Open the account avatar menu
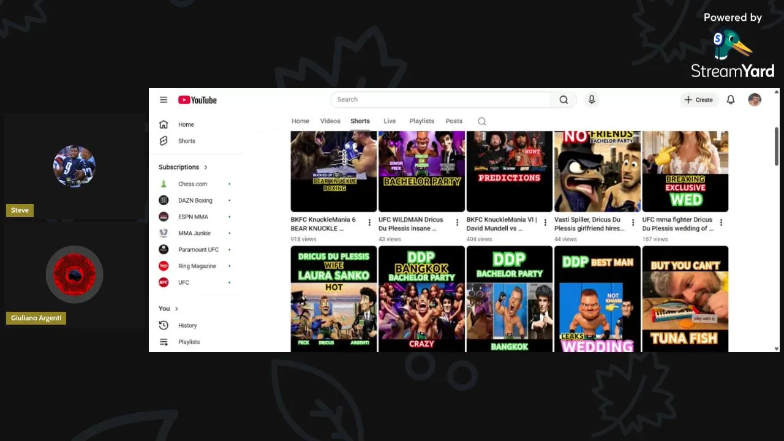This screenshot has width=784, height=441. tap(755, 100)
